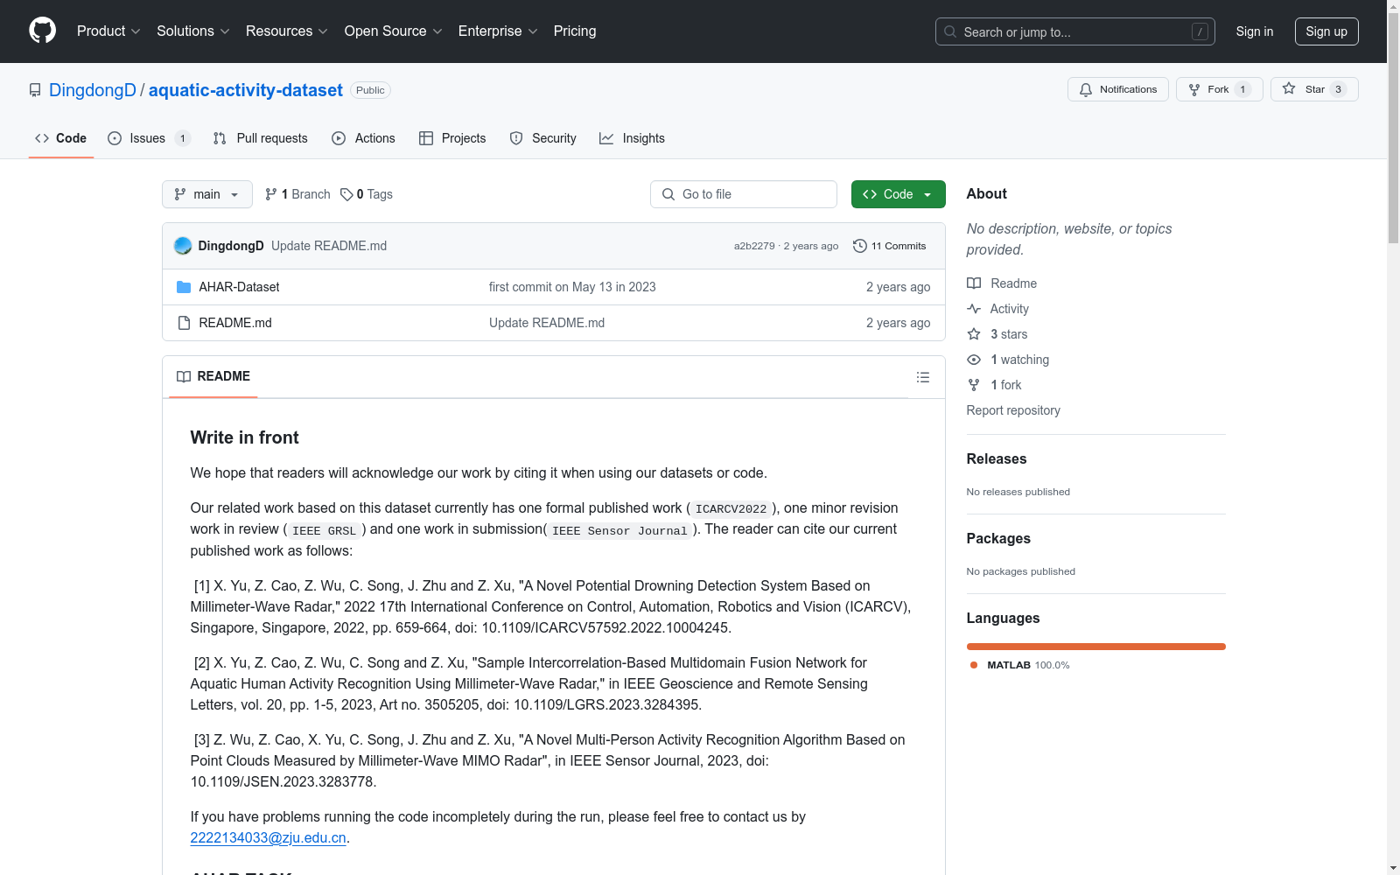Open the README.md file name link
This screenshot has height=875, width=1400.
(x=235, y=323)
